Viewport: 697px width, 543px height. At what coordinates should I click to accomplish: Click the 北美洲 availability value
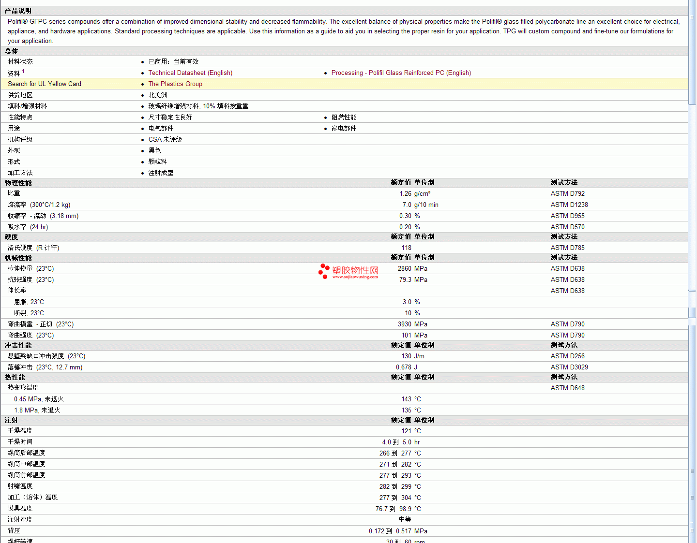(158, 95)
